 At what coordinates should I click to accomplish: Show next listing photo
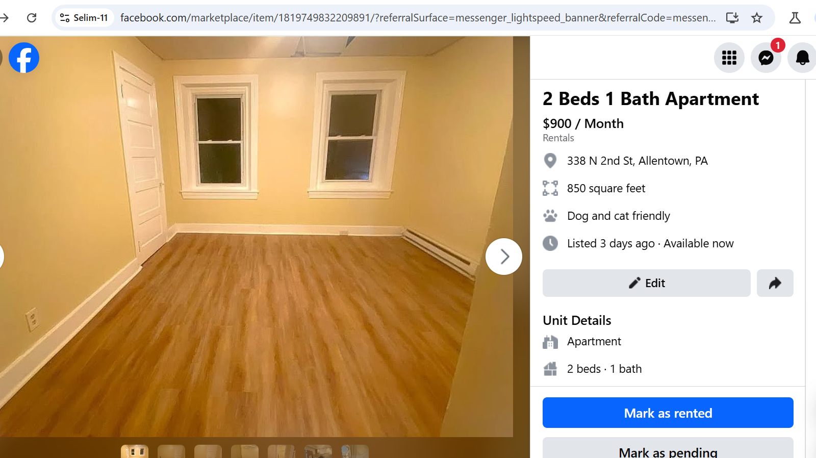(x=504, y=257)
